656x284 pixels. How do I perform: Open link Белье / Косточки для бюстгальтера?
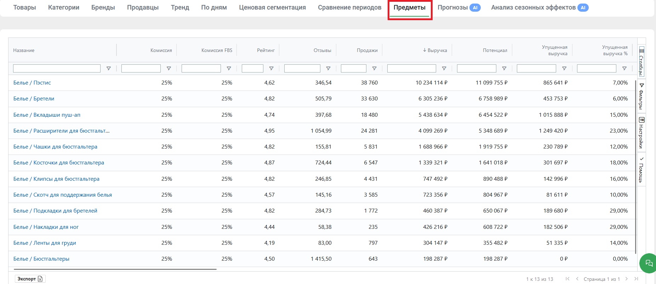click(x=59, y=163)
